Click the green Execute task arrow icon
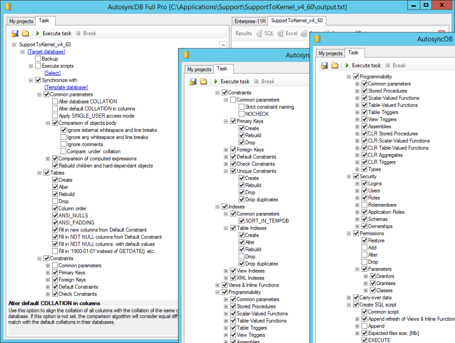455x343 pixels. tap(38, 33)
